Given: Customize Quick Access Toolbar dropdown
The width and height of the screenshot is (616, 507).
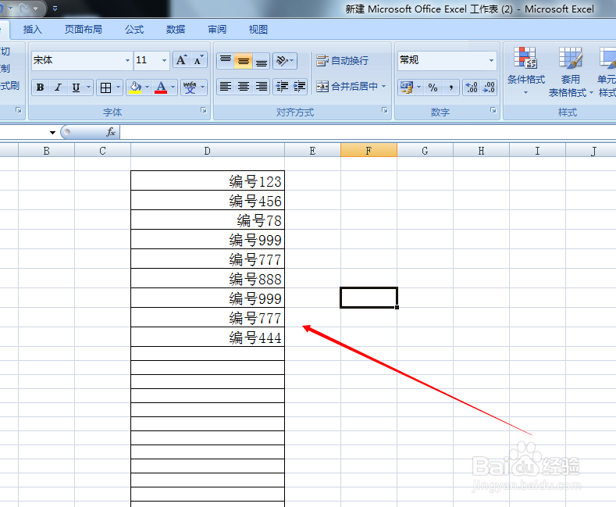Looking at the screenshot, I should (55, 9).
